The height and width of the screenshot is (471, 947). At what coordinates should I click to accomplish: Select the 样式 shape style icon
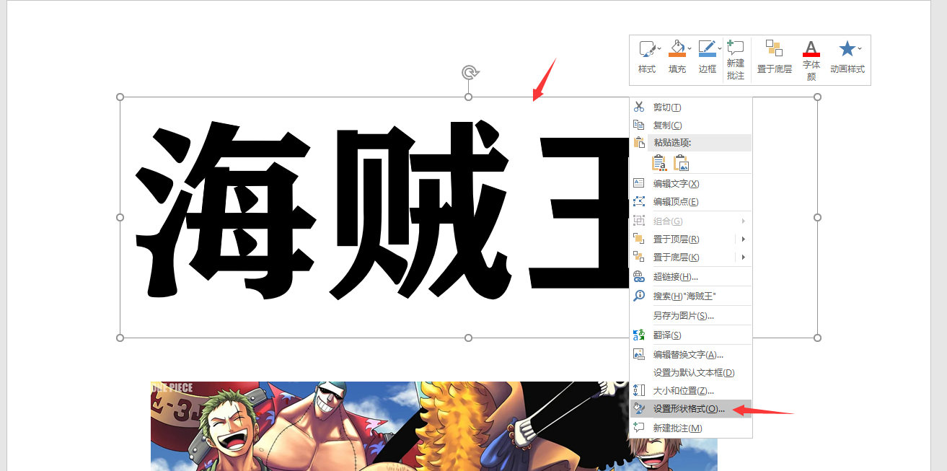coord(646,48)
